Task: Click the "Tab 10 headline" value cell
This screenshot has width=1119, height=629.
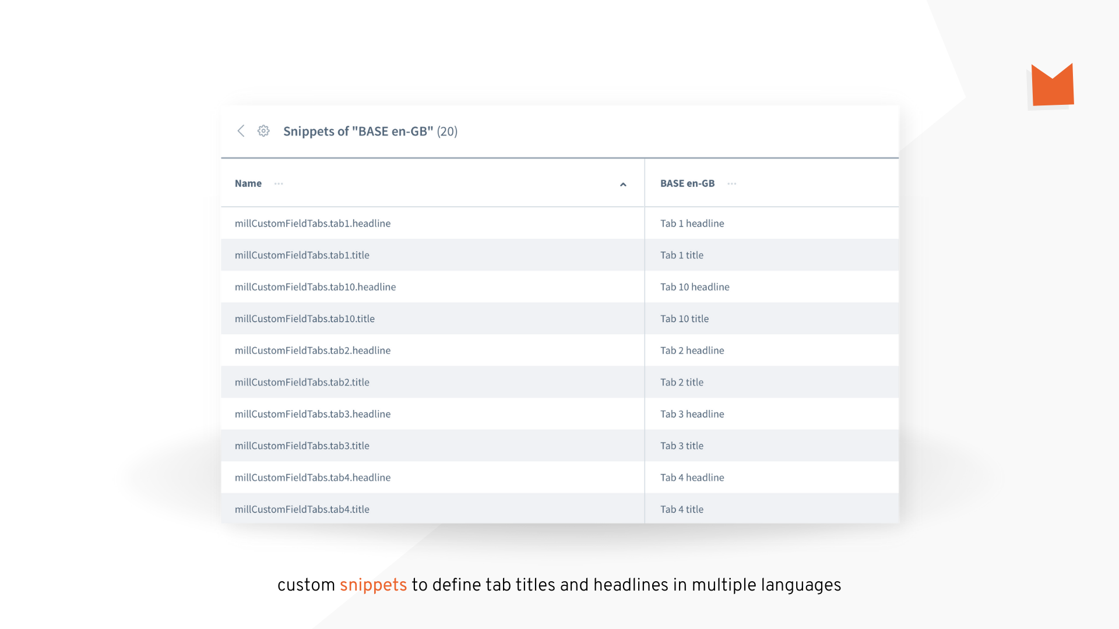Action: (772, 287)
